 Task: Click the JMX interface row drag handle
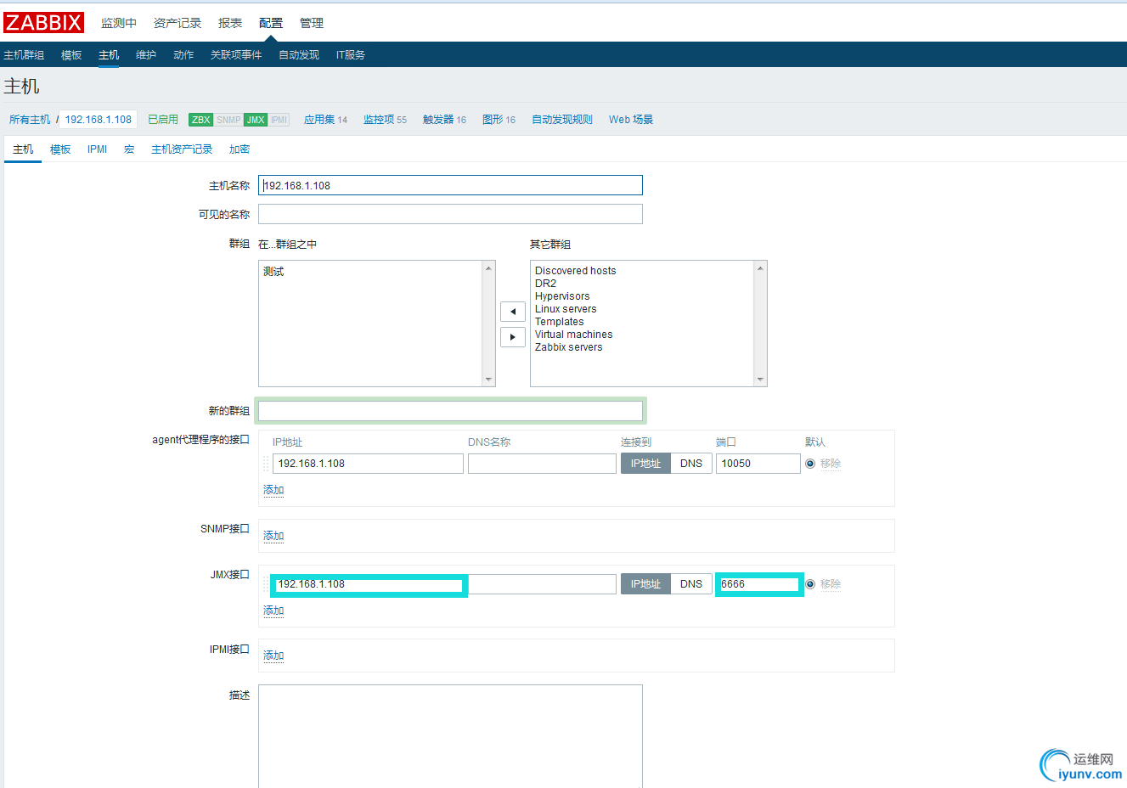266,584
